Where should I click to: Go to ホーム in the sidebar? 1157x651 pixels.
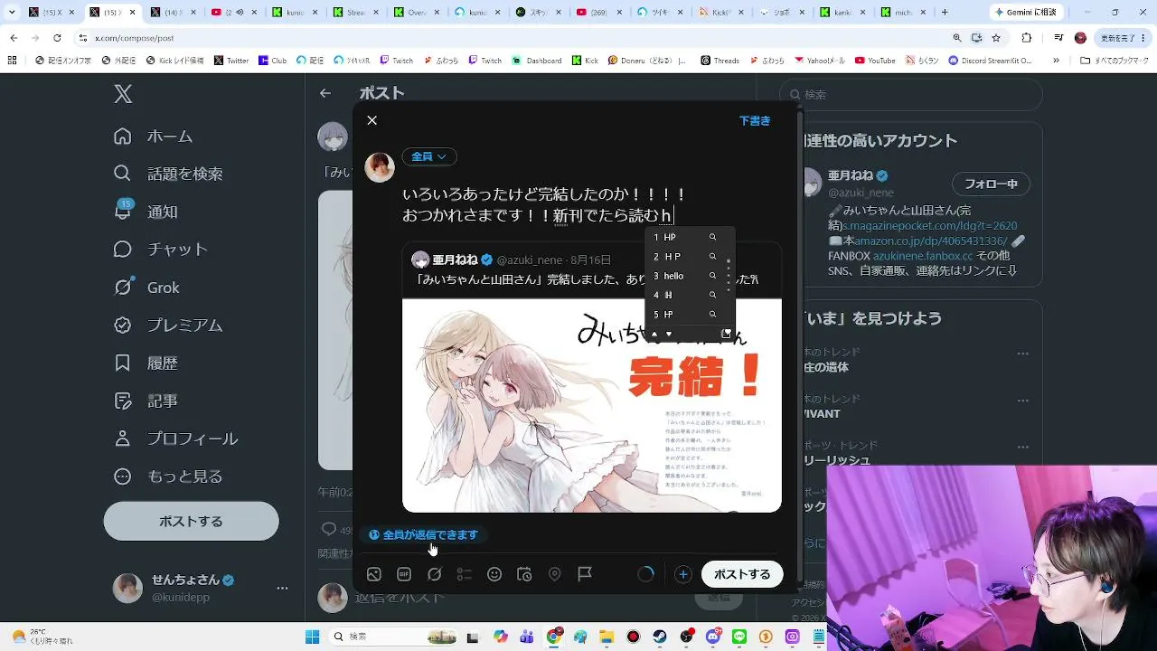click(153, 137)
